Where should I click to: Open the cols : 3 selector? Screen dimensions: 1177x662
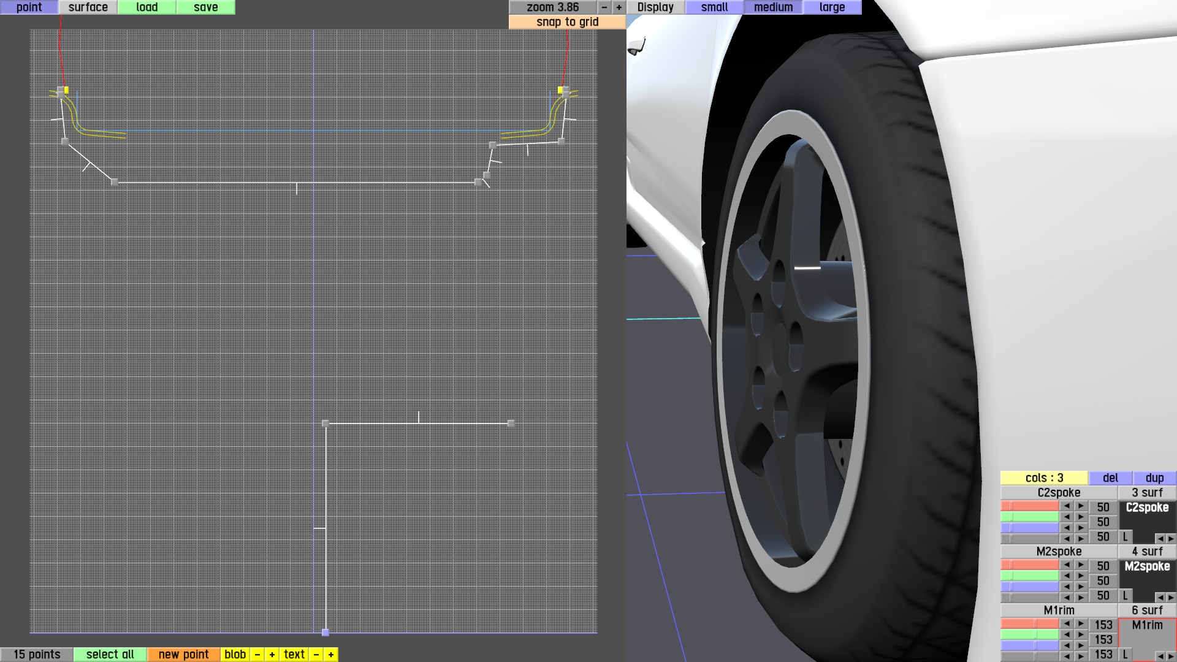tap(1044, 478)
